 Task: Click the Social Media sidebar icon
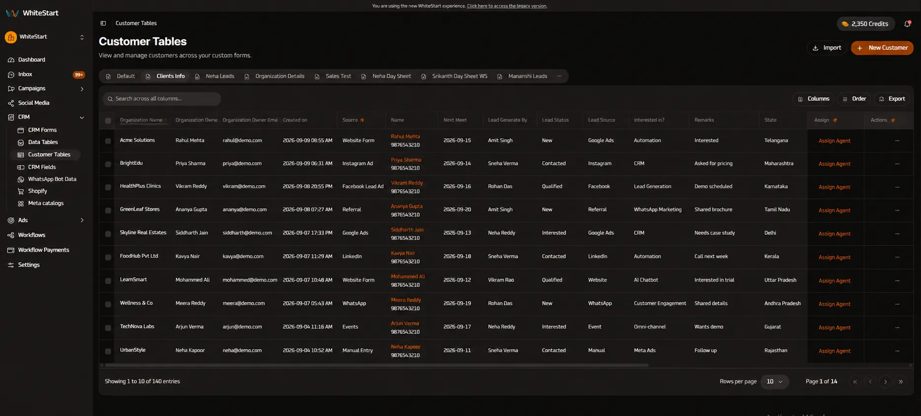coord(11,103)
